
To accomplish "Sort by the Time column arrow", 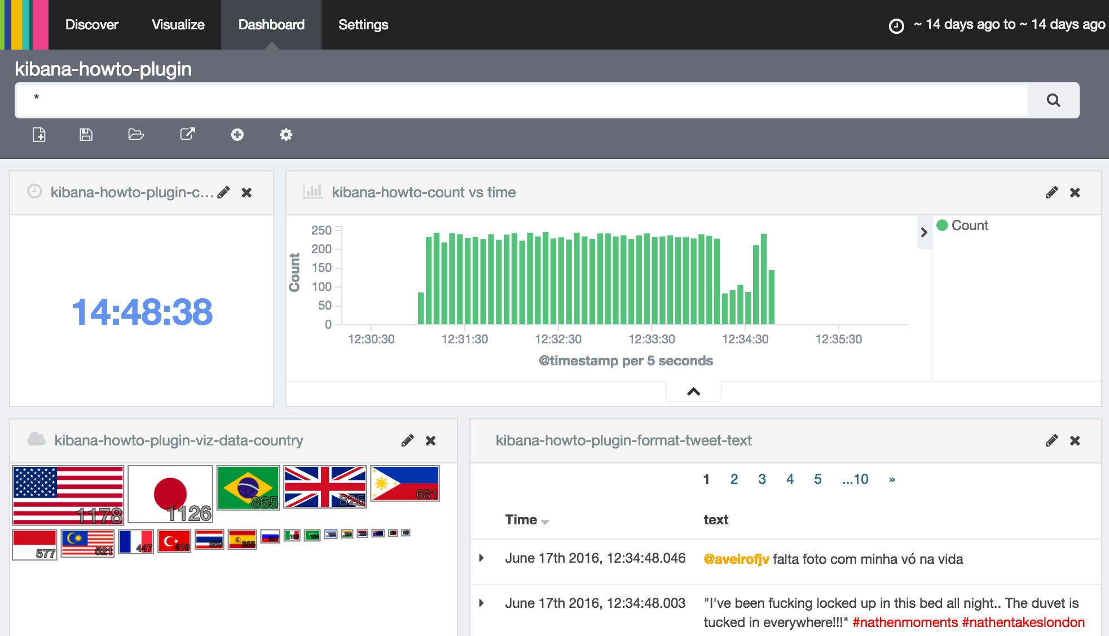I will (545, 522).
